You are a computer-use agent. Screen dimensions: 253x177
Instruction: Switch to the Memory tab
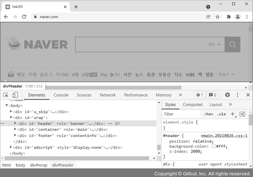pos(164,95)
